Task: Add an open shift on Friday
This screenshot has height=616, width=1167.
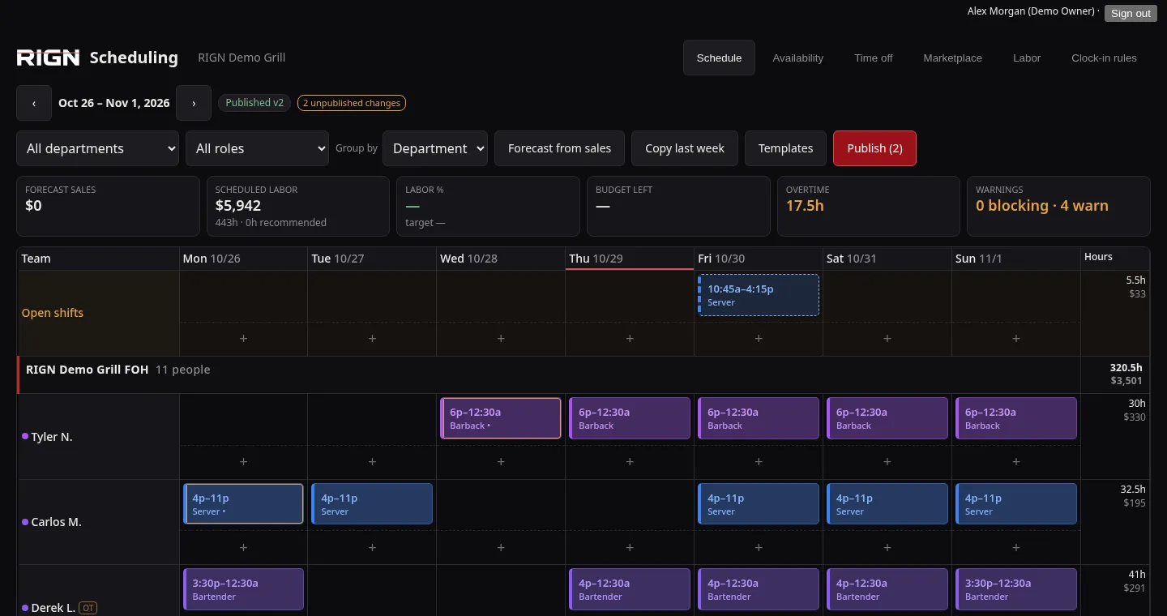Action: click(759, 339)
